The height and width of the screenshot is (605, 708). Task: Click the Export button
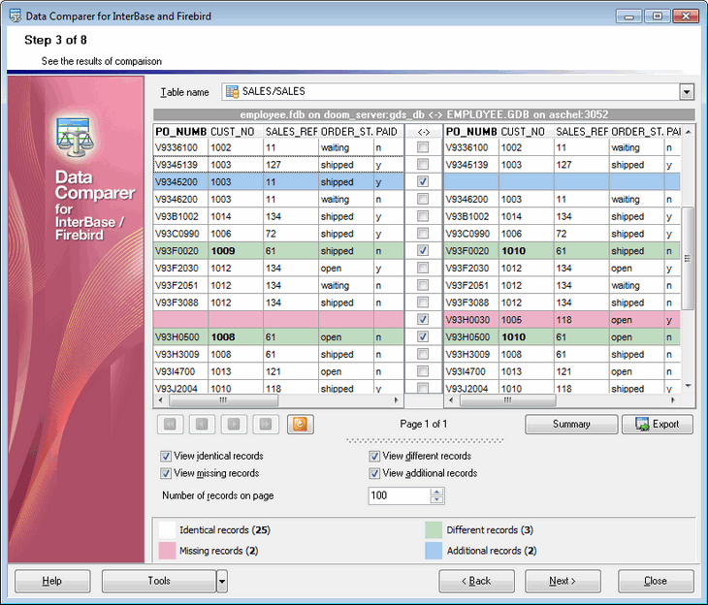(658, 425)
